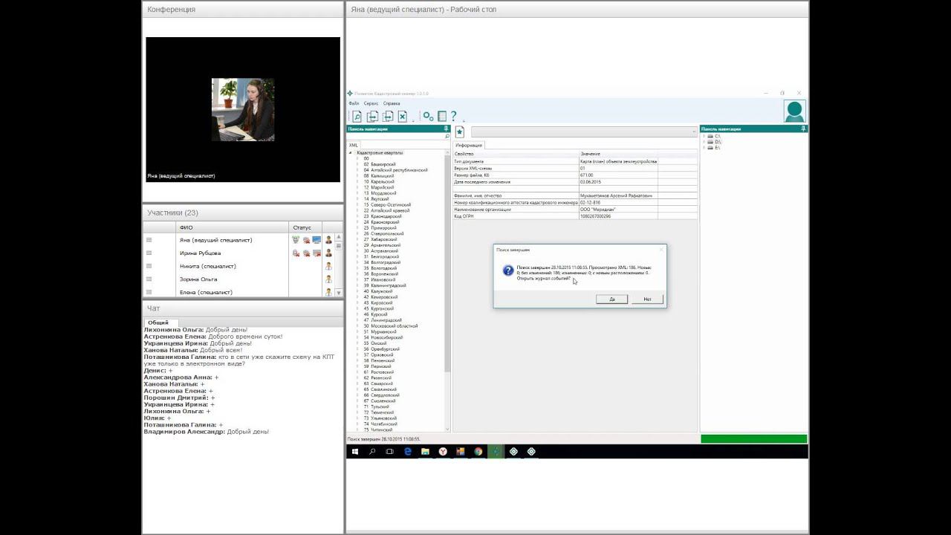Open the row menu for Яна (ведущий специалист)
951x535 pixels.
coord(149,240)
